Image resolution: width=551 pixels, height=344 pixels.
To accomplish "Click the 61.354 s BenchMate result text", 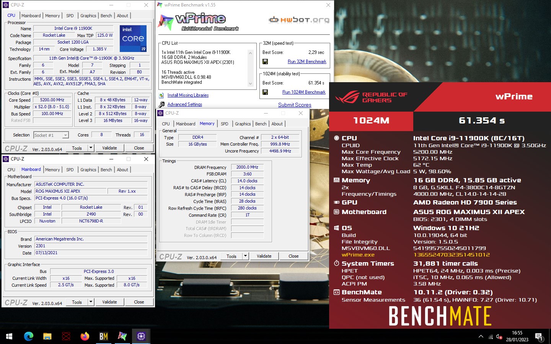I will coord(482,121).
